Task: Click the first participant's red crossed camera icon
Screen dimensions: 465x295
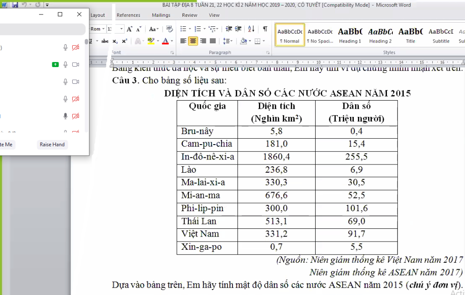Action: click(76, 47)
